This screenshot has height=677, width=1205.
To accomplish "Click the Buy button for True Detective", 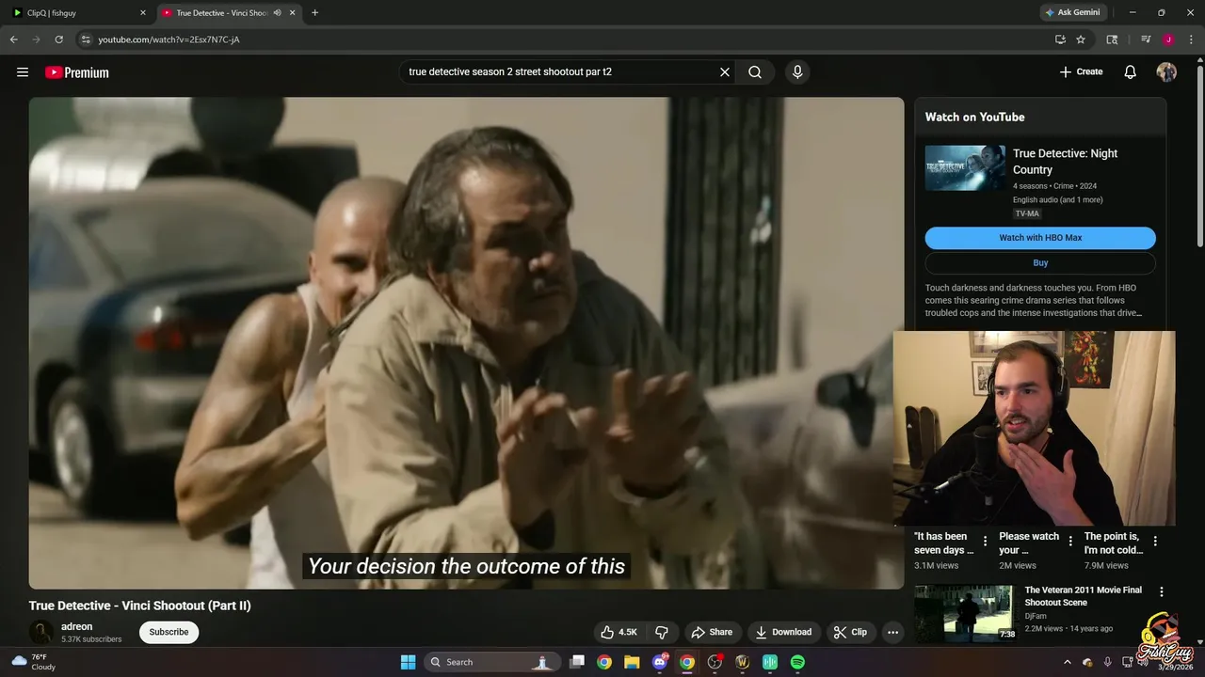I will click(x=1040, y=263).
